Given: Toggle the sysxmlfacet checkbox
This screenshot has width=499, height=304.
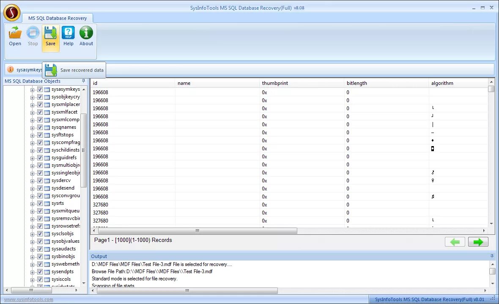Looking at the screenshot, I should point(40,112).
